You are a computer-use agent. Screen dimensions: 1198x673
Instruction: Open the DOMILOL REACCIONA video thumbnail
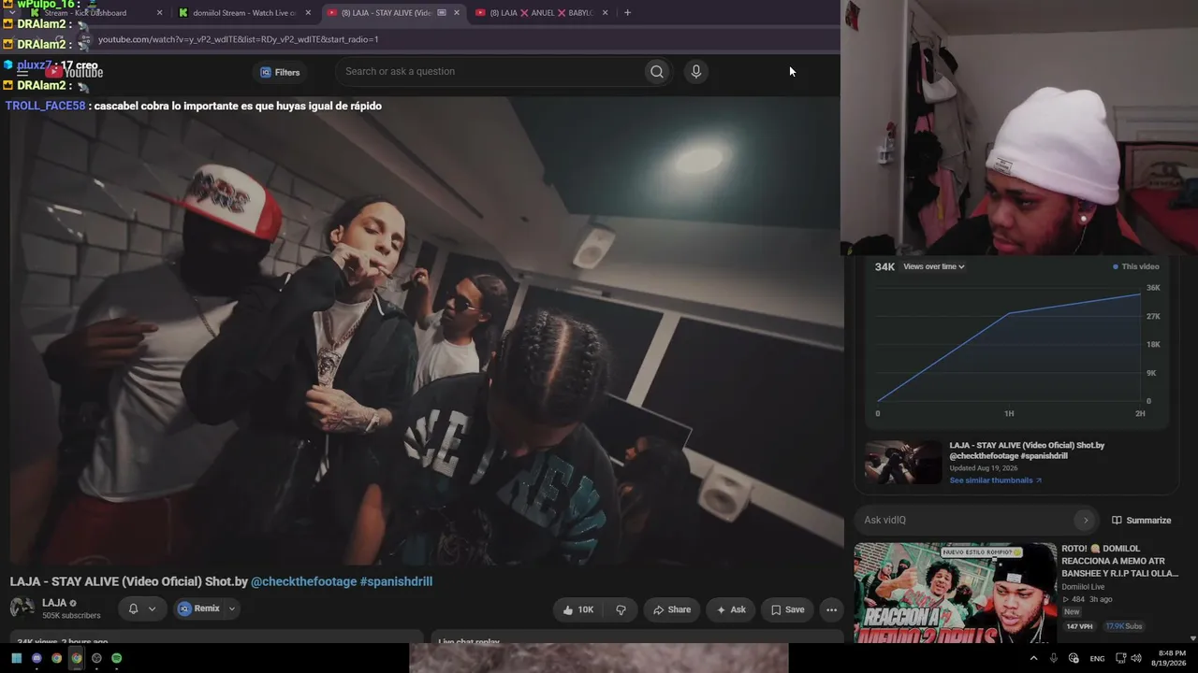coord(956,593)
